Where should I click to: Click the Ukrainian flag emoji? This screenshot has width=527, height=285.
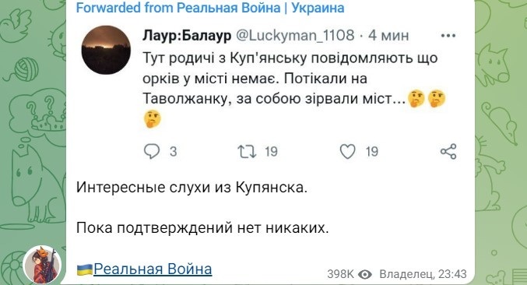[x=85, y=269]
